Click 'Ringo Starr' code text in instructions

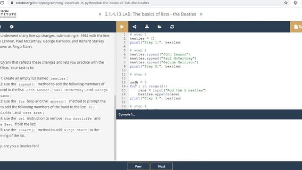click(x=75, y=130)
